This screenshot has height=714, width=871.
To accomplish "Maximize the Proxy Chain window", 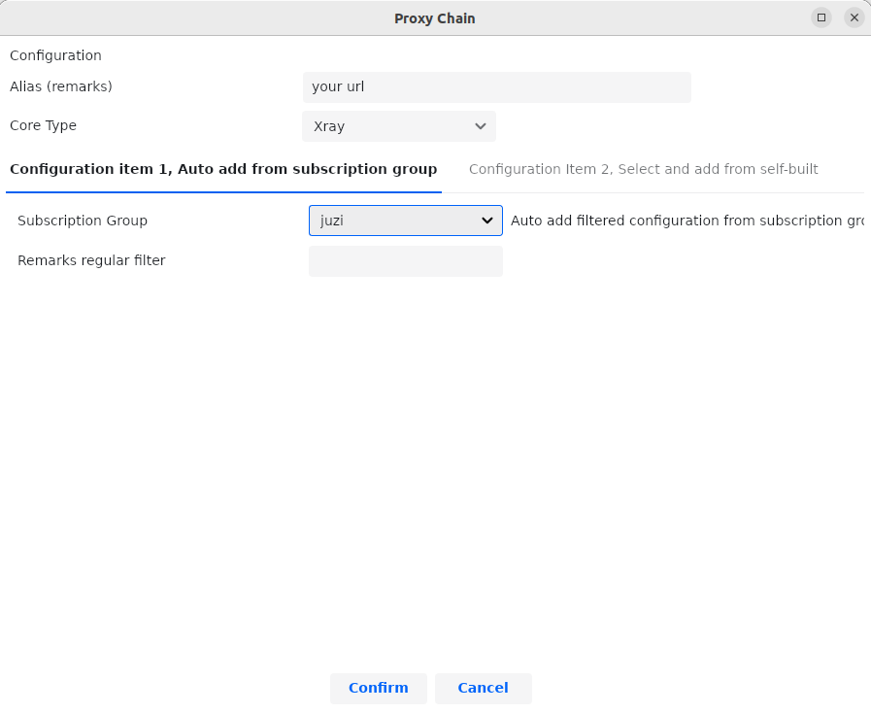I will 821,17.
